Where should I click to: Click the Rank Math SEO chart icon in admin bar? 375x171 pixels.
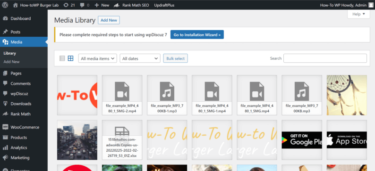(117, 5)
